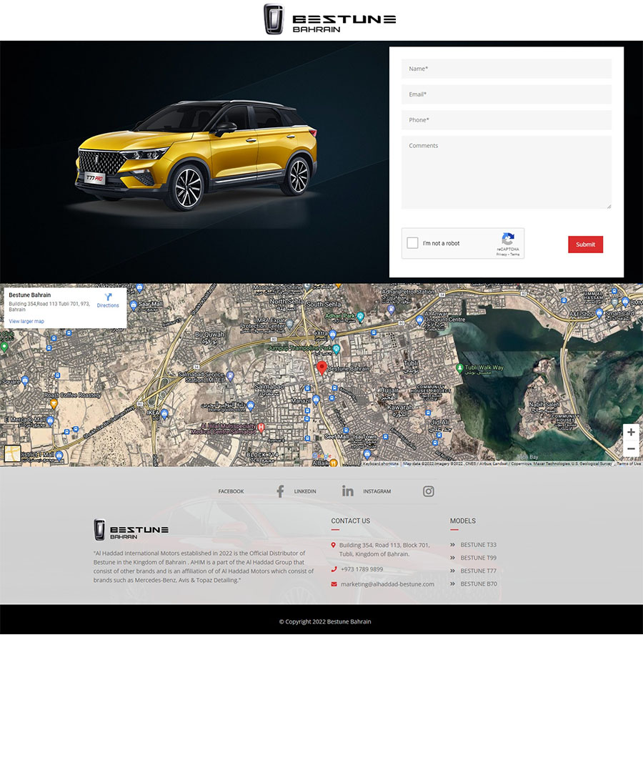Select the Saar Mall map marker
The width and height of the screenshot is (643, 768).
pyautogui.click(x=133, y=305)
